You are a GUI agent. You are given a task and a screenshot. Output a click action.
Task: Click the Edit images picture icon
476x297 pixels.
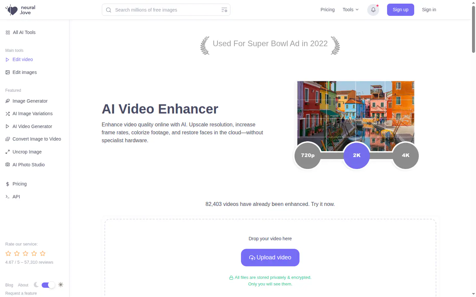click(8, 72)
